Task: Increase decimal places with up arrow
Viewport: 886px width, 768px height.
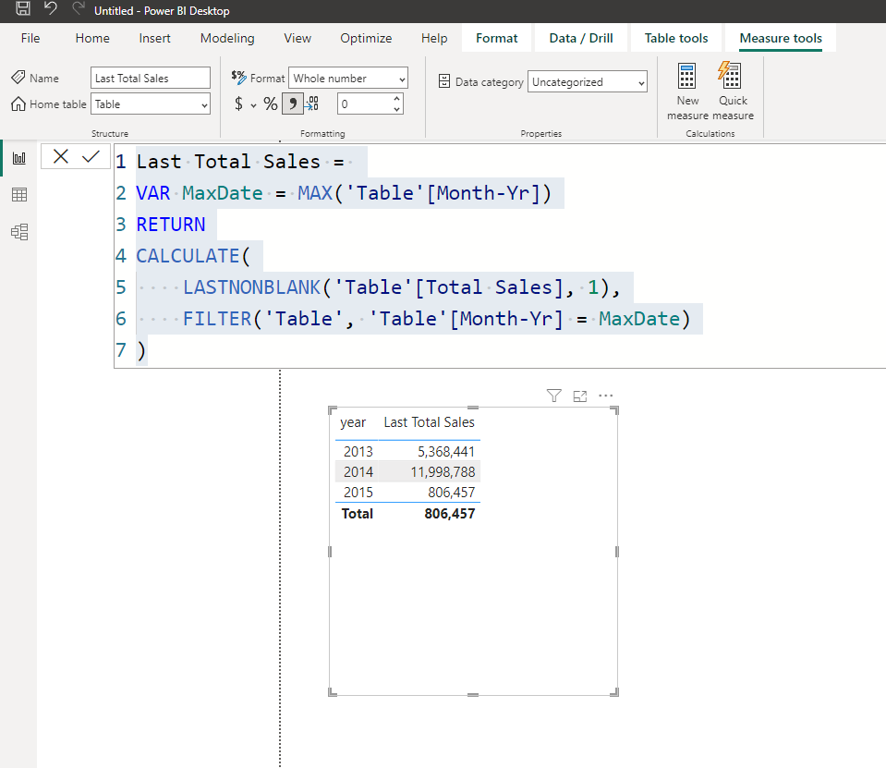Action: (396, 99)
